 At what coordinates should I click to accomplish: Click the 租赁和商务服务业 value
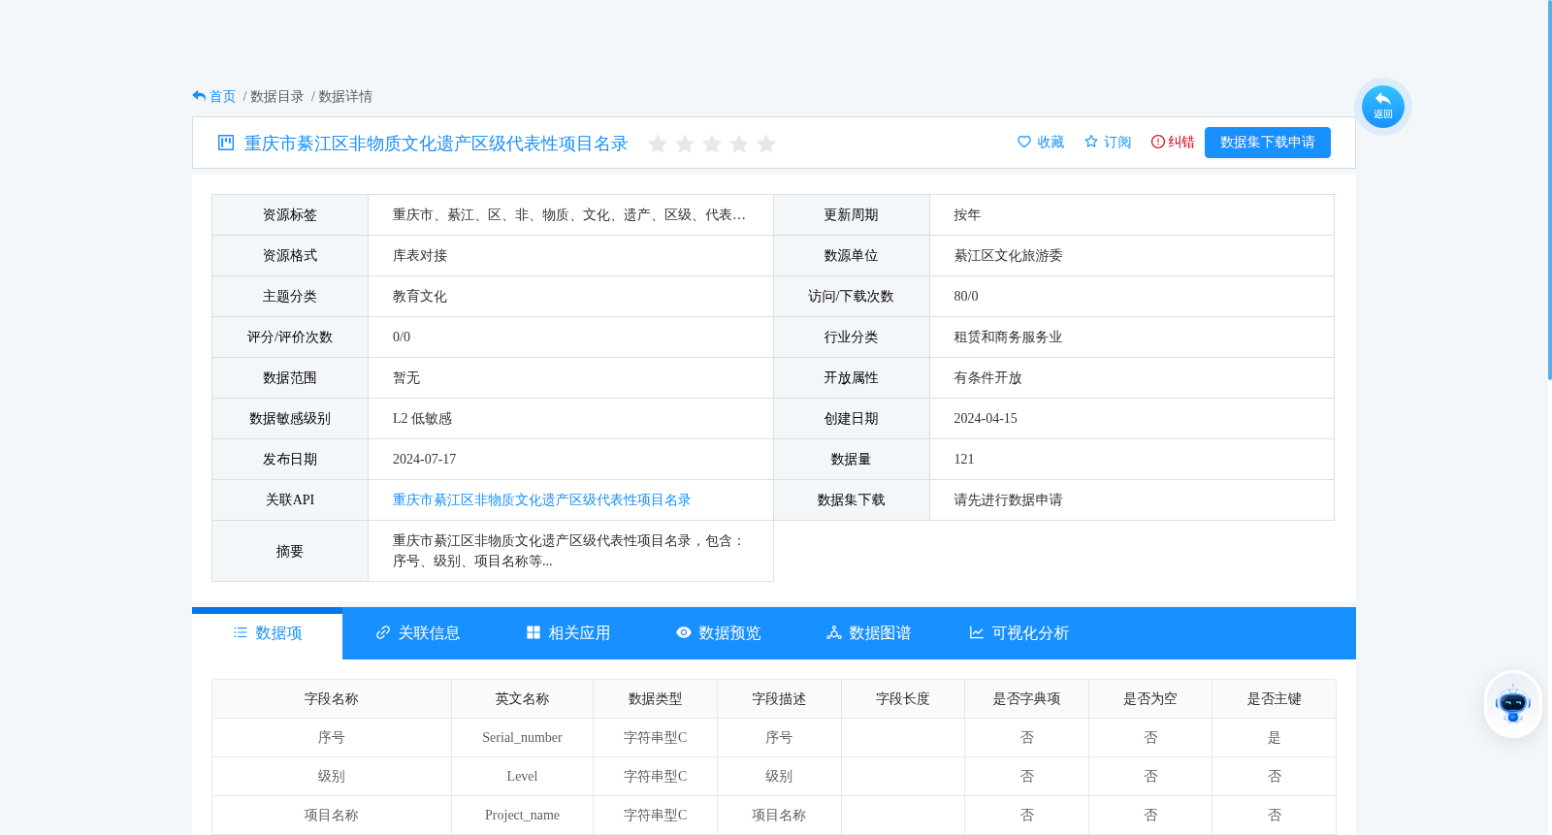(x=1009, y=337)
